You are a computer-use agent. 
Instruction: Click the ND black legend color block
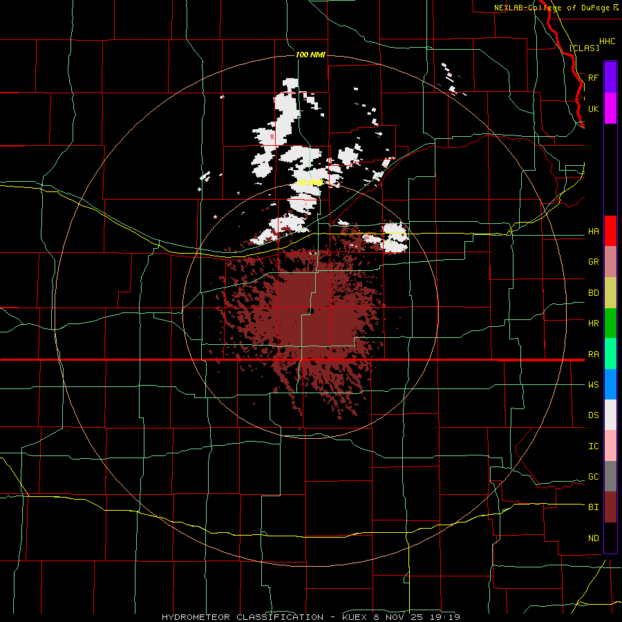click(610, 538)
